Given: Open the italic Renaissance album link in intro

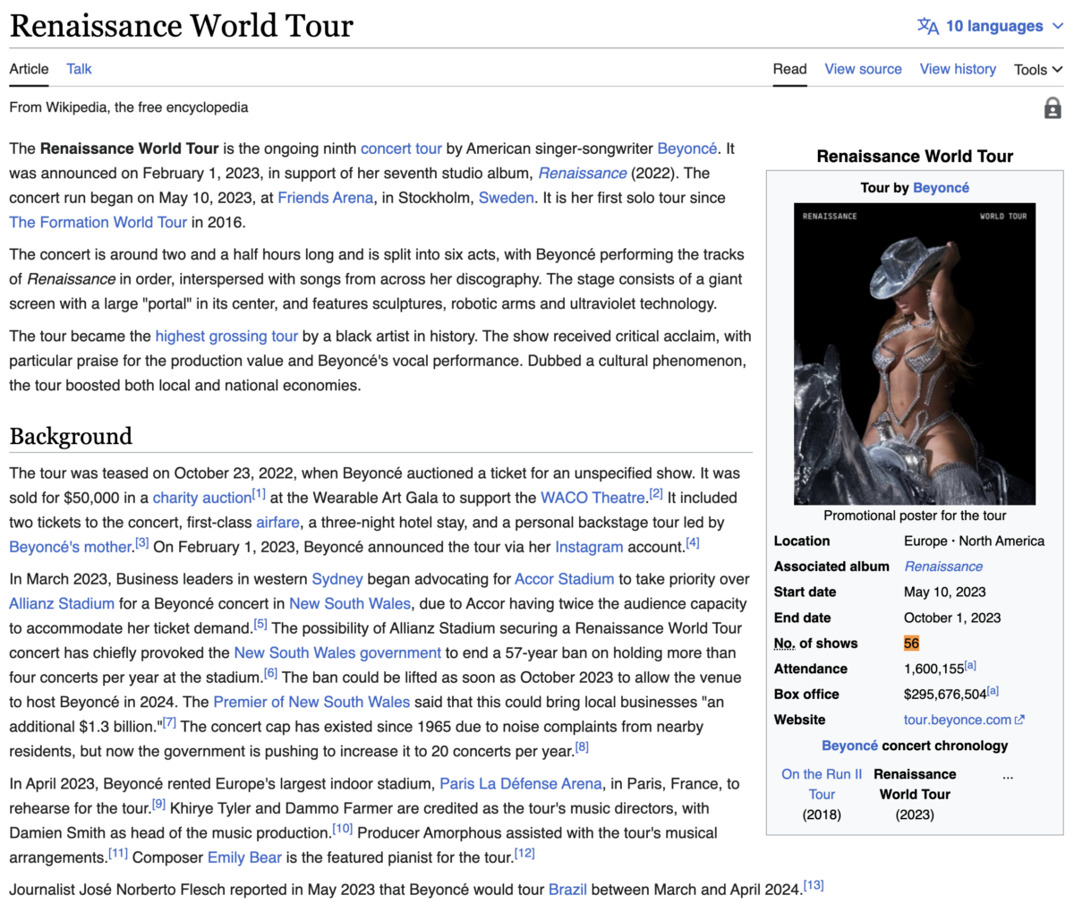Looking at the screenshot, I should tap(583, 173).
